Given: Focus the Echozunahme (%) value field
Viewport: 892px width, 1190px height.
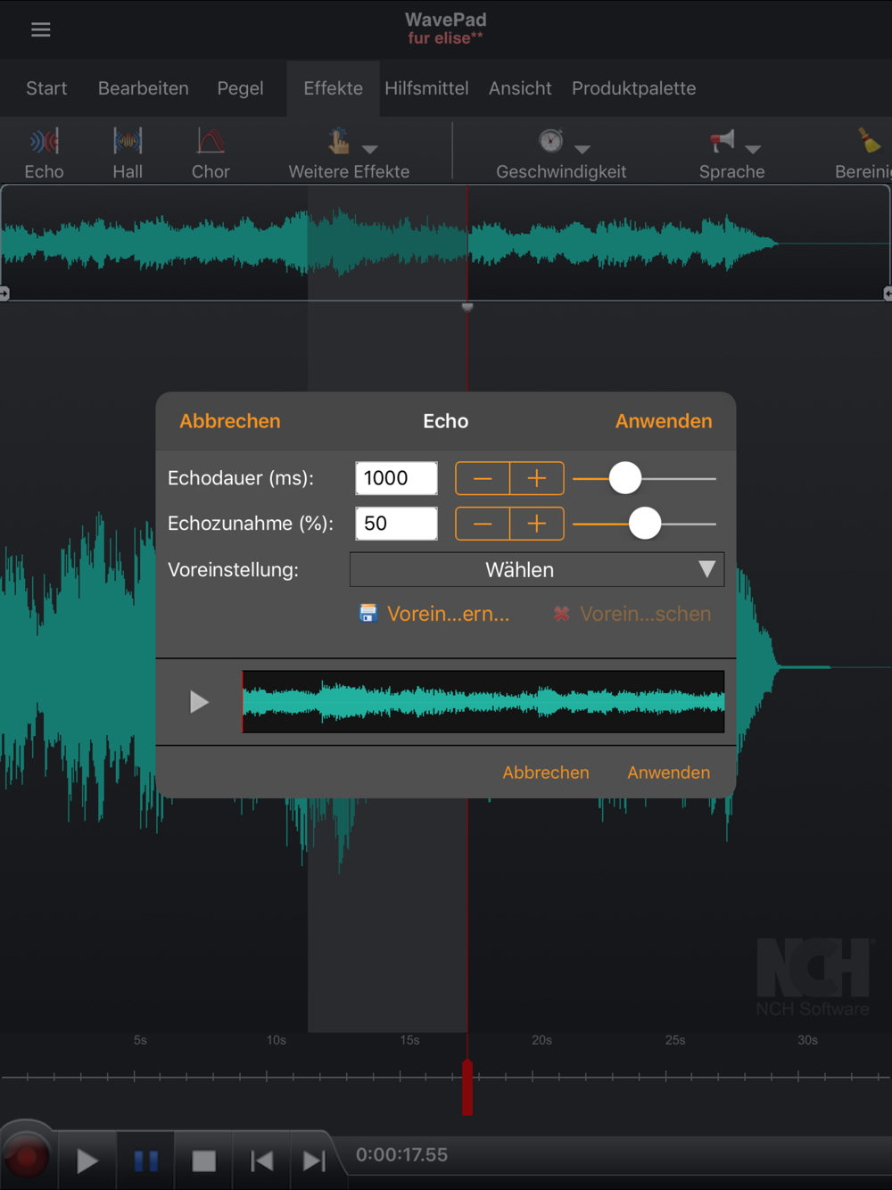Looking at the screenshot, I should [396, 524].
